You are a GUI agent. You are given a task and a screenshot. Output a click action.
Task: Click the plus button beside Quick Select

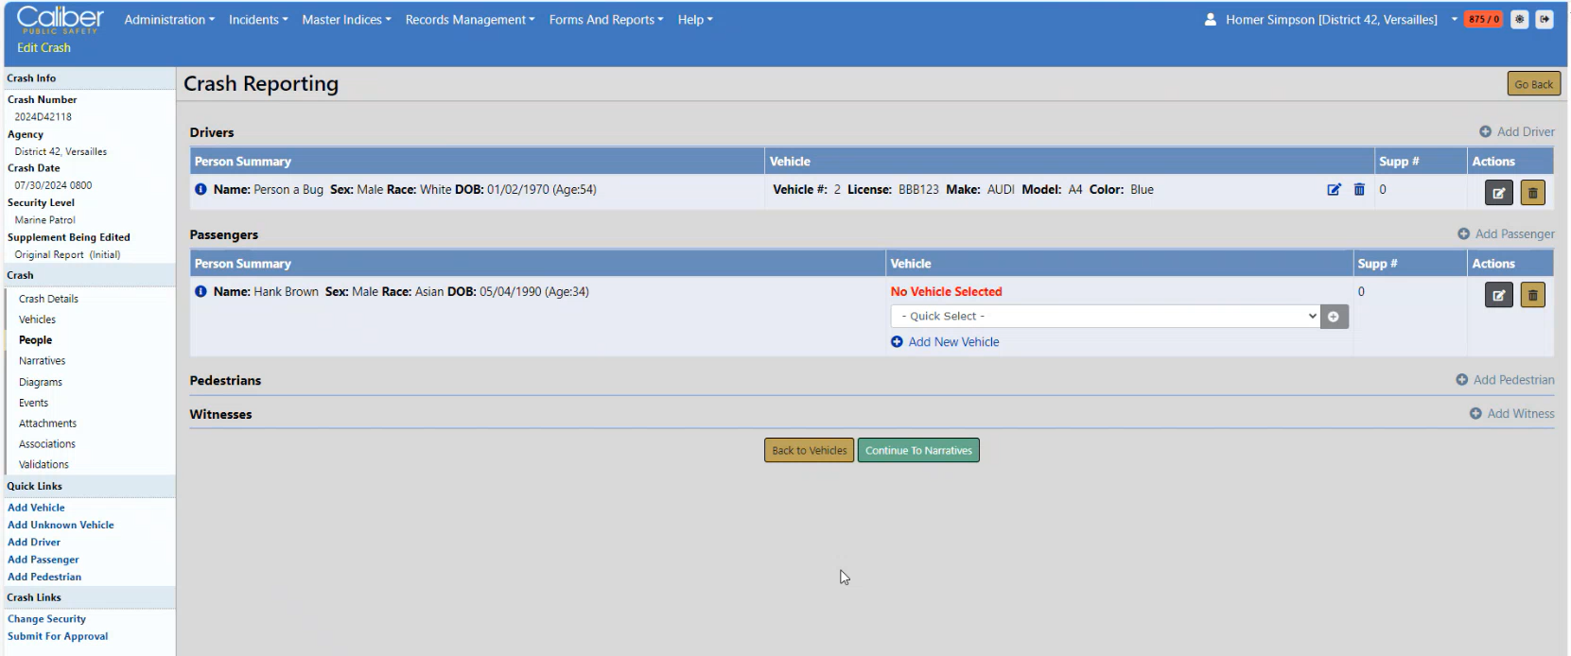pos(1334,317)
